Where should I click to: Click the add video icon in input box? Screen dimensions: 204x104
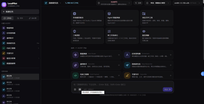click(80, 89)
